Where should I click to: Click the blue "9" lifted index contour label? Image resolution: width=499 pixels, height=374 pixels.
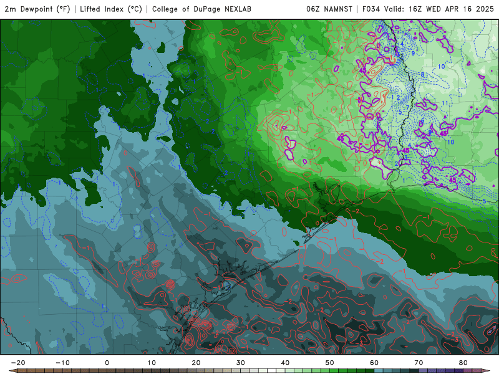click(x=413, y=53)
